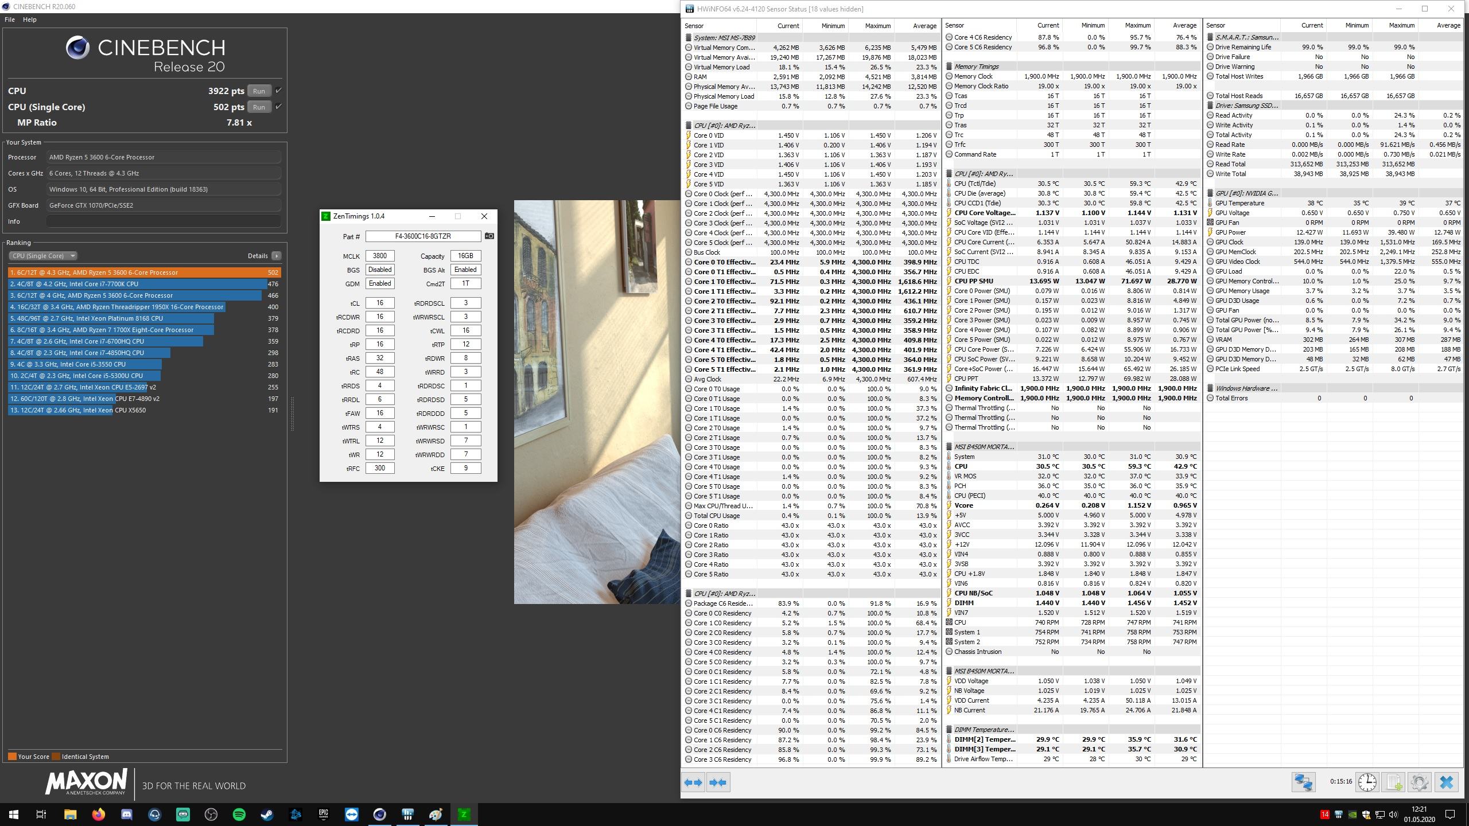
Task: Click the HWiNFO network monitors icon
Action: (x=1303, y=782)
